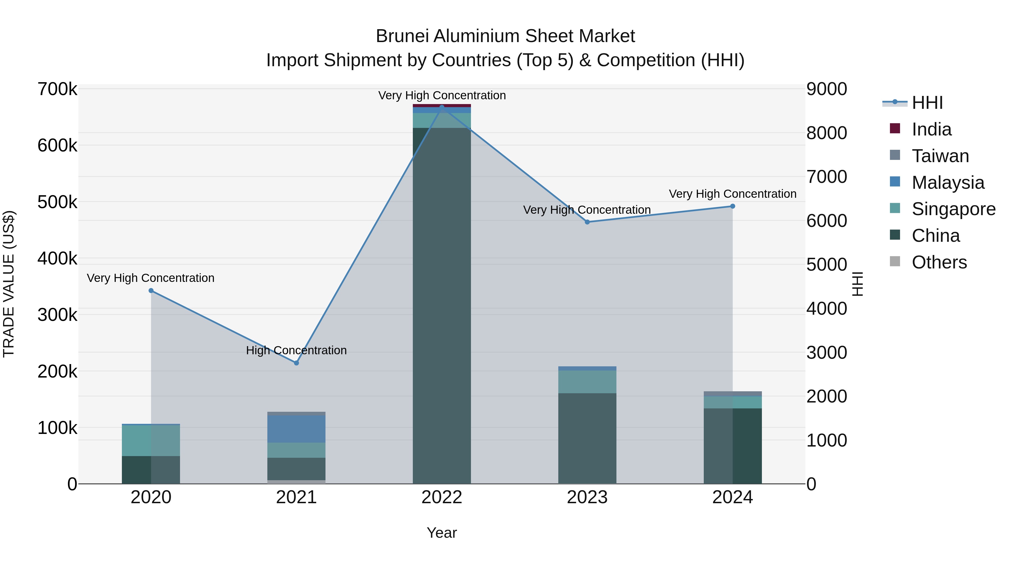Click the Others gray legend swatch

click(x=895, y=261)
